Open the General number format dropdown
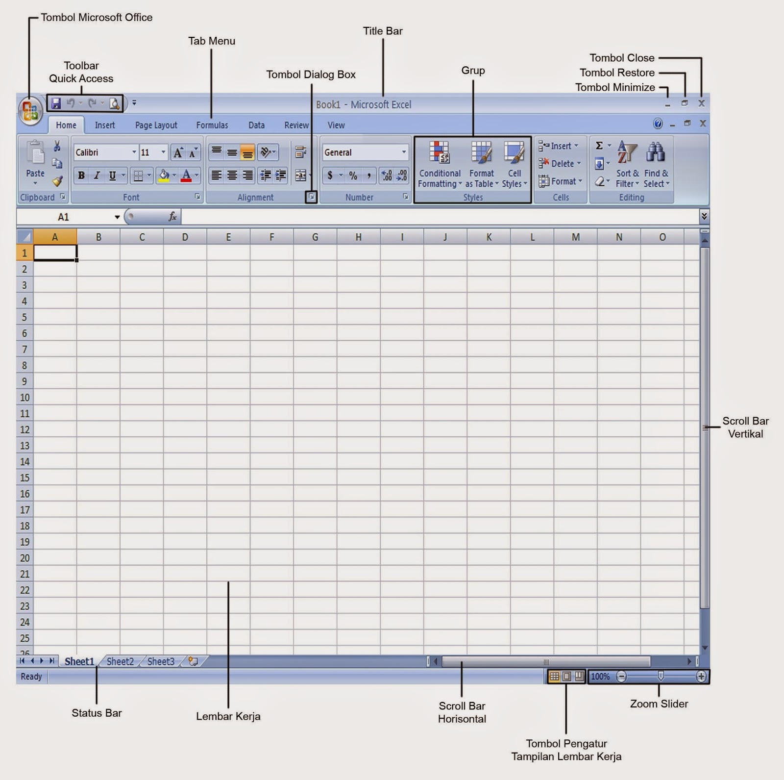Screen dimensions: 784x780 click(x=404, y=152)
